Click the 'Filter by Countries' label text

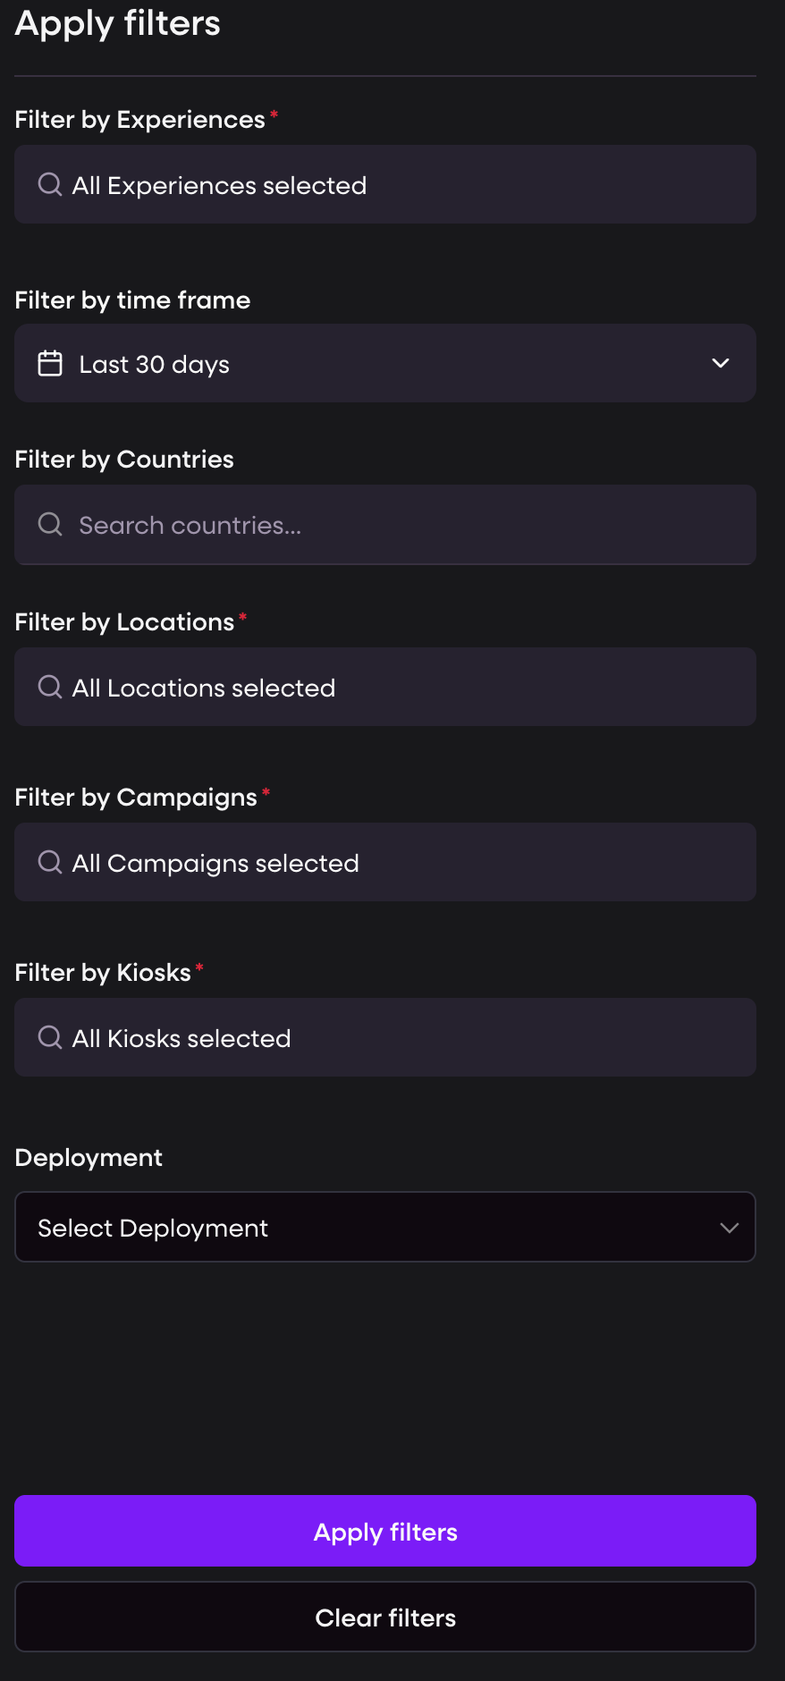coord(124,460)
